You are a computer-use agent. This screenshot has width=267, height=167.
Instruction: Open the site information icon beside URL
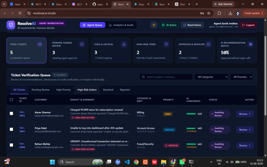29,13
